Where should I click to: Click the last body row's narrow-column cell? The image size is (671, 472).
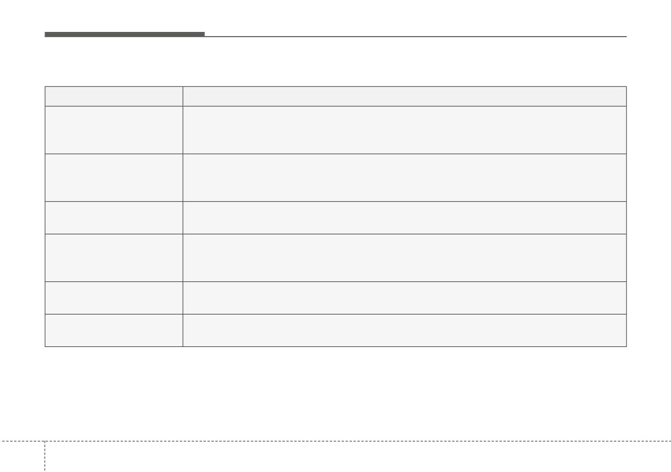tap(114, 330)
